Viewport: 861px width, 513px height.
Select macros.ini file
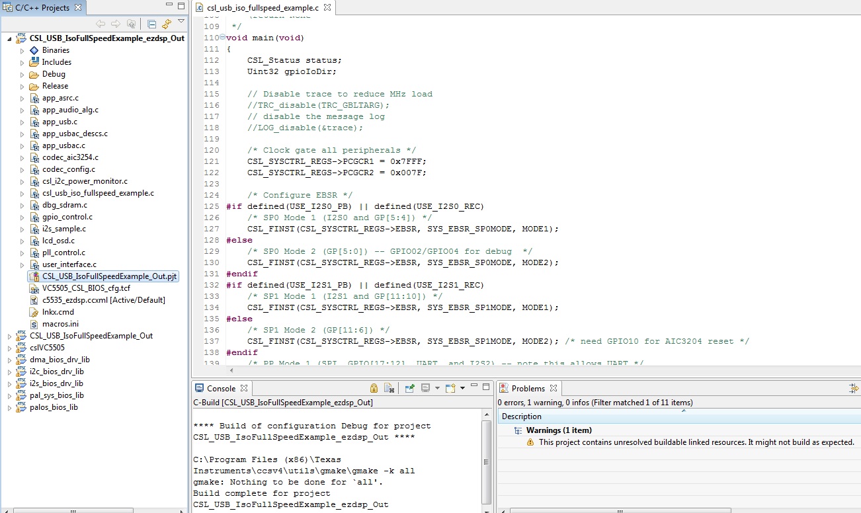[60, 324]
